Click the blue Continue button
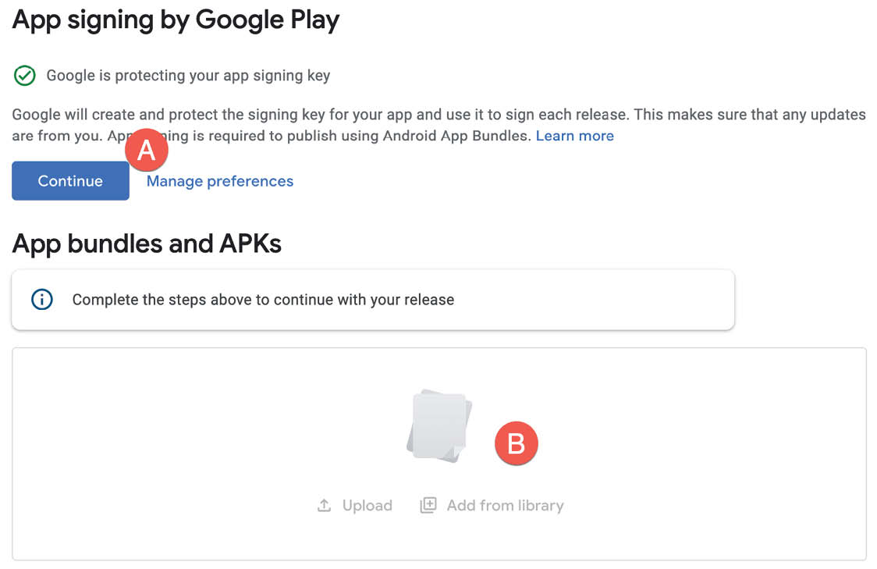 point(70,181)
